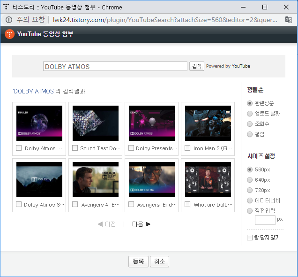The width and height of the screenshot is (298, 277).
Task: Click the Sound Test Do… video title
Action: 100,148
